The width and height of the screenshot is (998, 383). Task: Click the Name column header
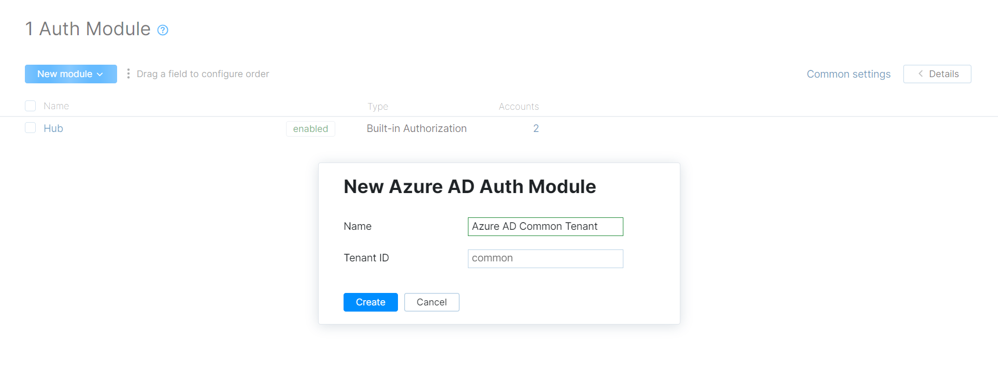click(x=56, y=106)
